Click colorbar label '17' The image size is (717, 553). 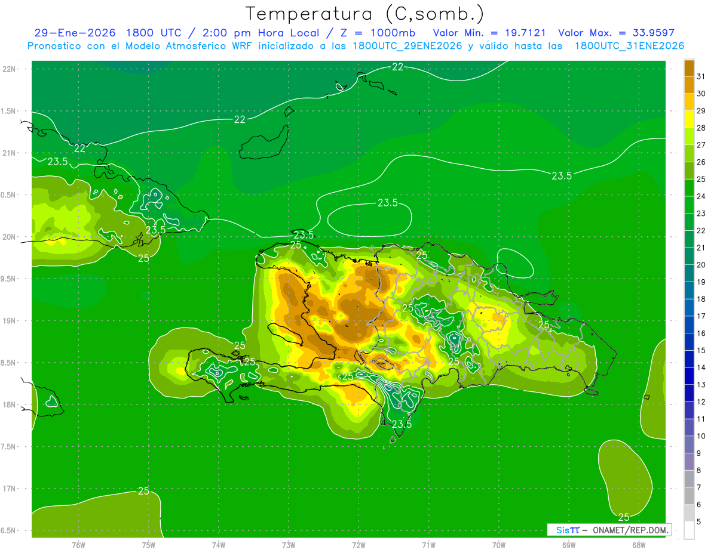tap(701, 316)
